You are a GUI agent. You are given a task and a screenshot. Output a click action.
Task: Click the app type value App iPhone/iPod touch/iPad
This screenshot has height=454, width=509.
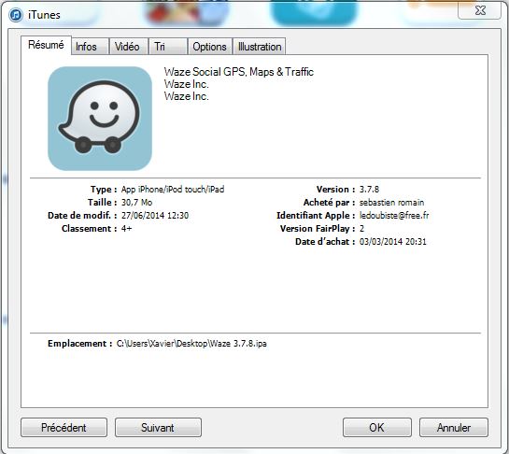pyautogui.click(x=173, y=190)
